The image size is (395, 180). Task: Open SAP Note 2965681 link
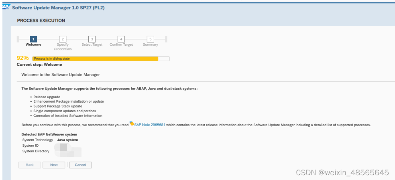click(x=150, y=125)
